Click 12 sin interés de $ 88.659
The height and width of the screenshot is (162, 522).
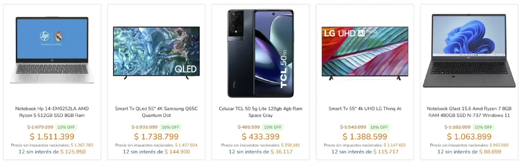pyautogui.click(x=469, y=152)
